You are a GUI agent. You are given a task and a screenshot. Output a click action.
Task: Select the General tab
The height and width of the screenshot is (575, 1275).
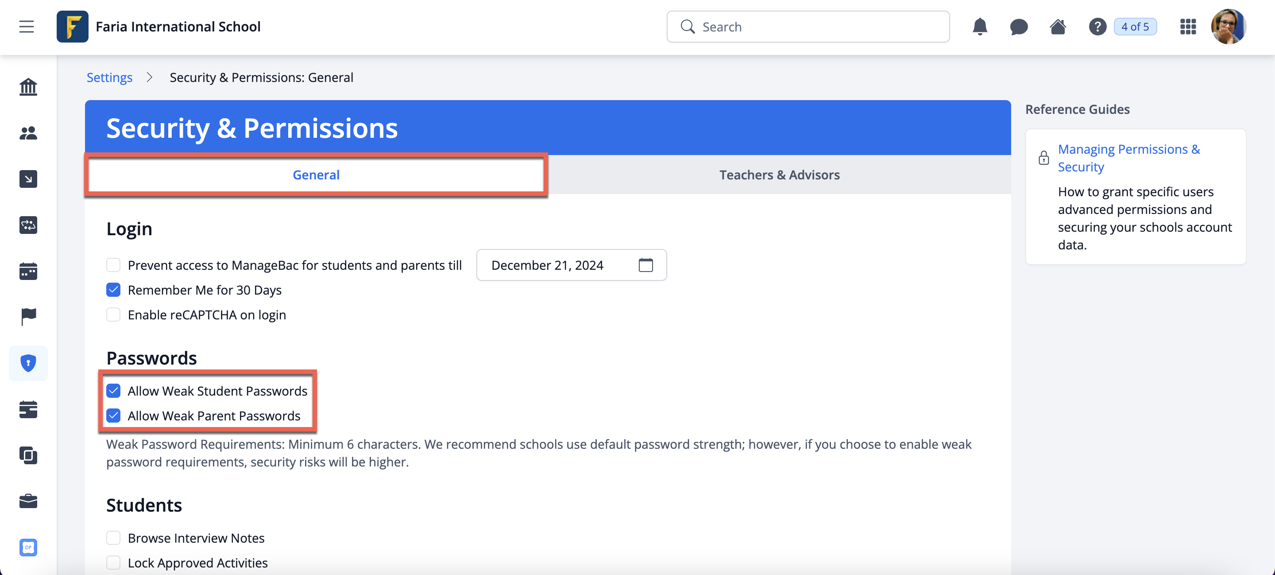tap(316, 175)
